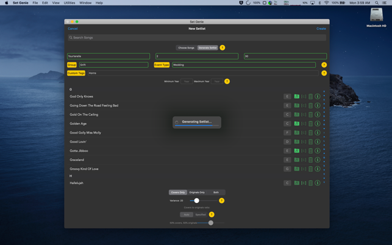Open chords icon for Groovy Kind Of Love

click(304, 169)
